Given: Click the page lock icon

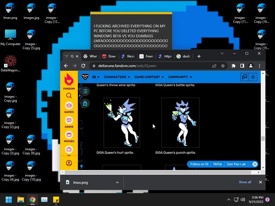Looking at the screenshot, I should 85,103.
